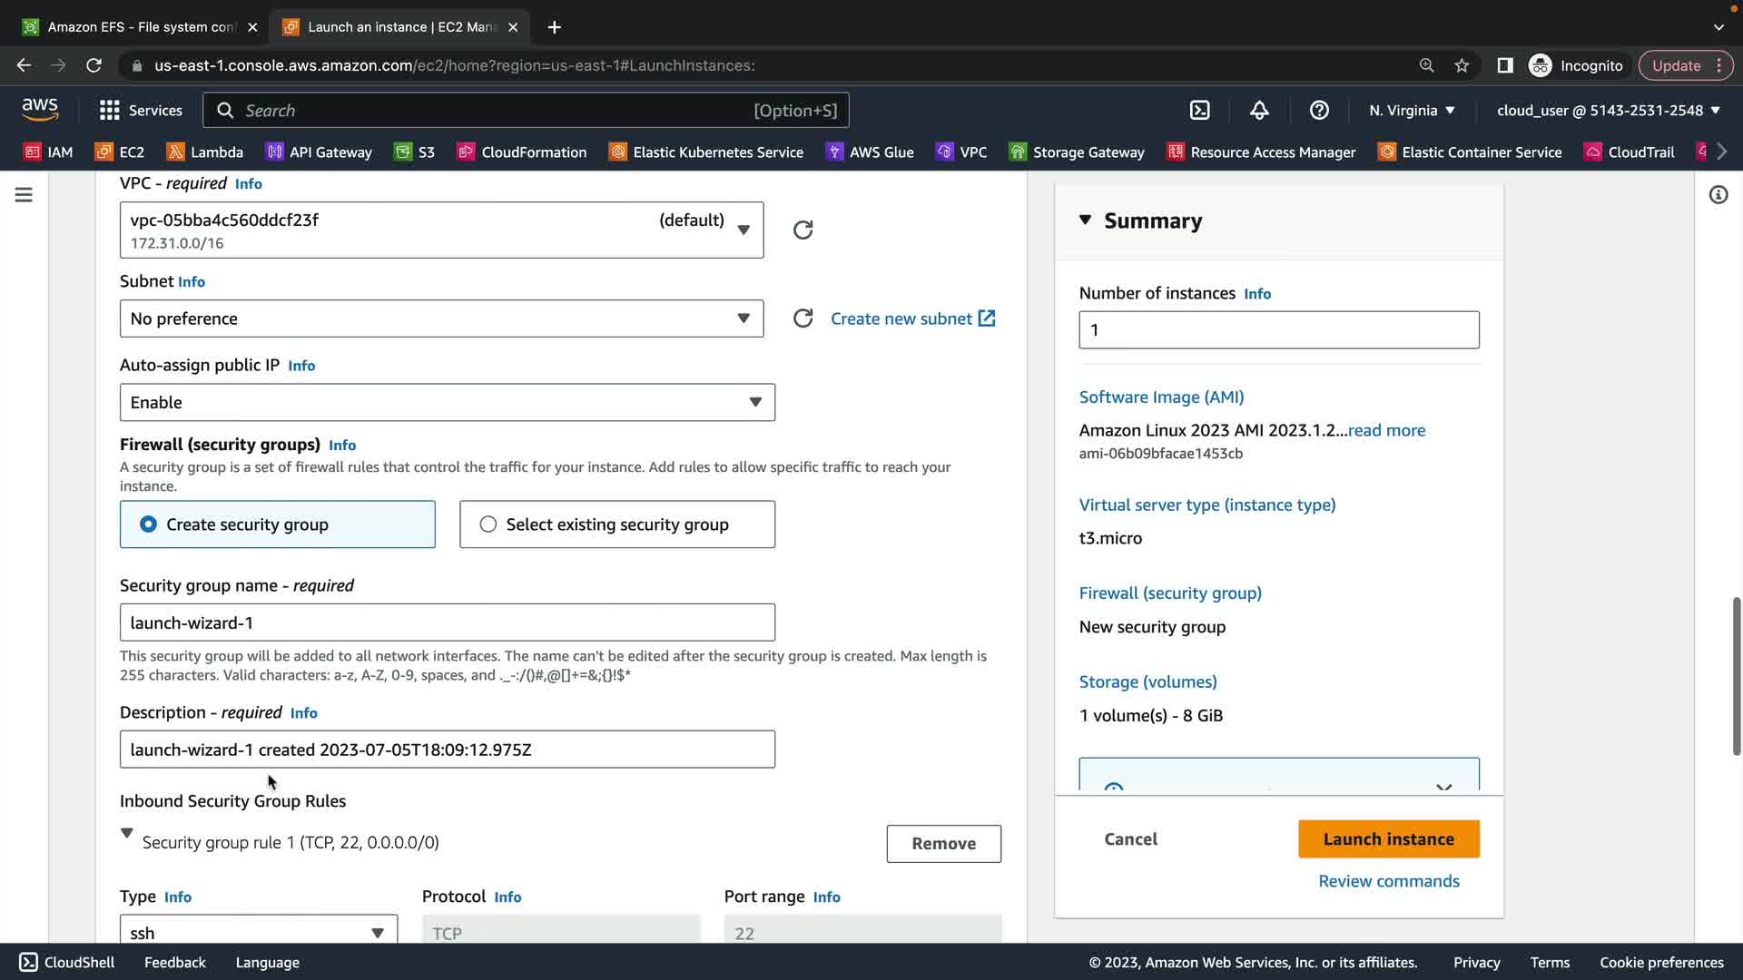Open the info panel icon at the top right
The width and height of the screenshot is (1743, 980).
[1718, 195]
